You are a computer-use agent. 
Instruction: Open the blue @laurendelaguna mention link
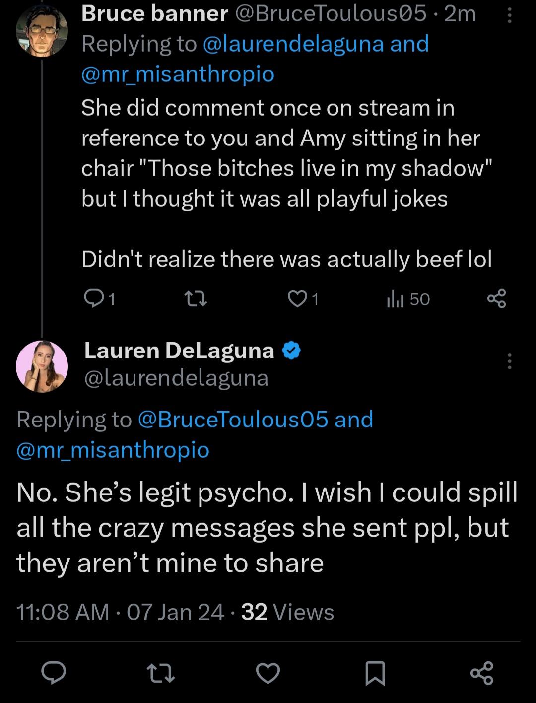(x=293, y=44)
